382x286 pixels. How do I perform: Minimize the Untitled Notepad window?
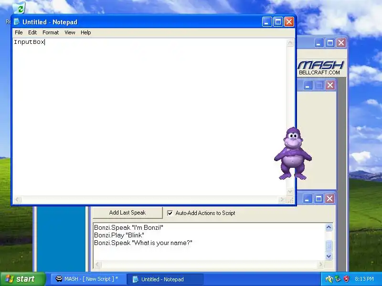[x=267, y=22]
